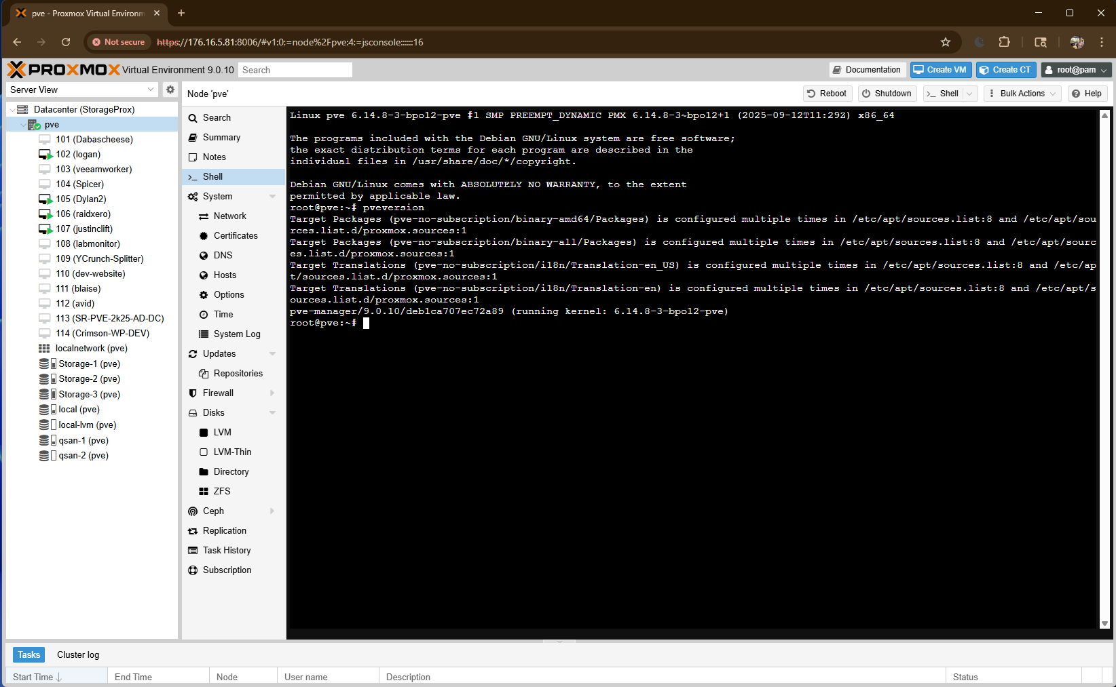Click the gear icon beside Server View

pos(170,90)
